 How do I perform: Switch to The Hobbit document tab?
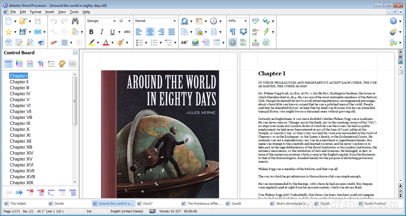[18, 204]
